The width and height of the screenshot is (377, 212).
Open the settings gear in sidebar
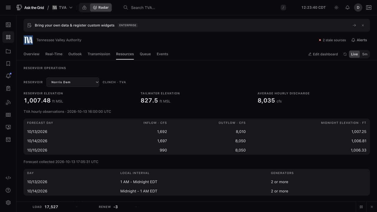tap(8, 203)
